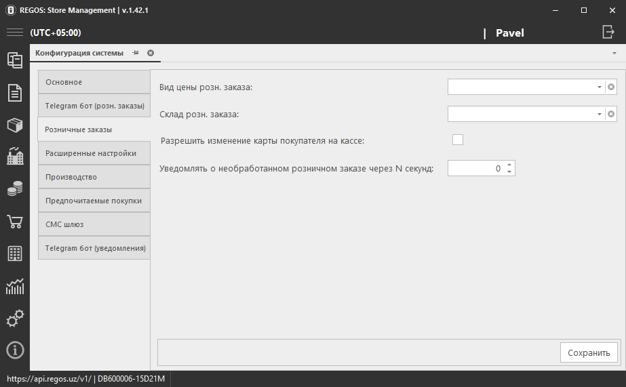Screen dimensions: 626x387
Task: Switch to the 'Расширенные настройки' tab
Action: coord(94,153)
